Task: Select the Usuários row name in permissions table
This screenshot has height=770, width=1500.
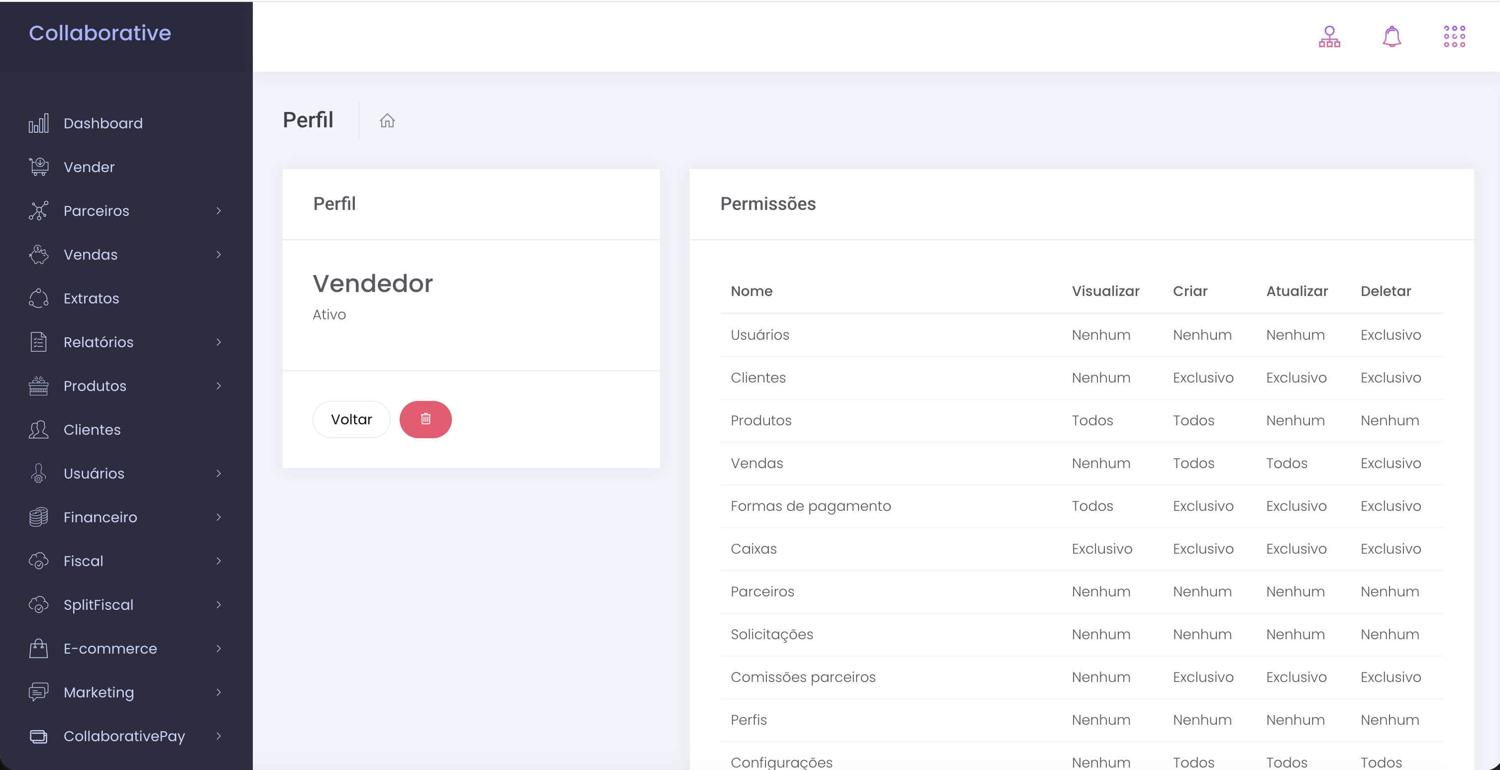Action: pos(760,335)
